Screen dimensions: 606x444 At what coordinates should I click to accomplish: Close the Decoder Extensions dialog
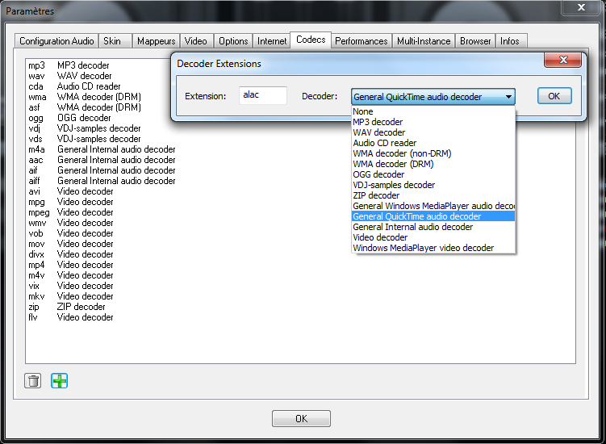tap(562, 62)
